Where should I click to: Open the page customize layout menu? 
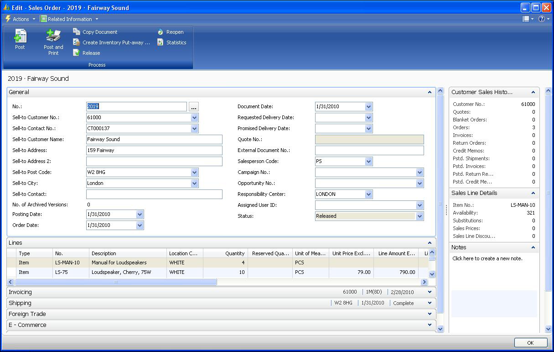[528, 19]
